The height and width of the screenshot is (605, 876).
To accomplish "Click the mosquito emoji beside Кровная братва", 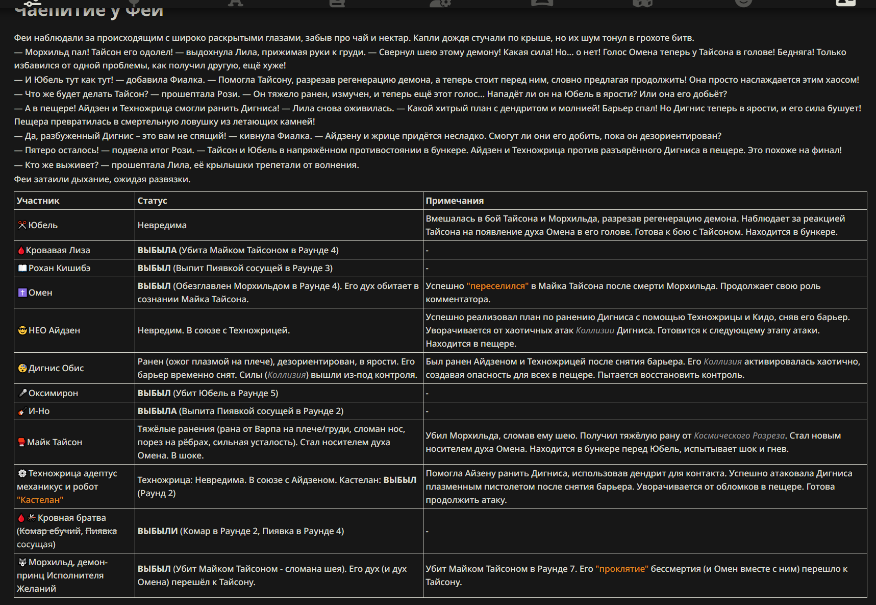I will coord(32,518).
